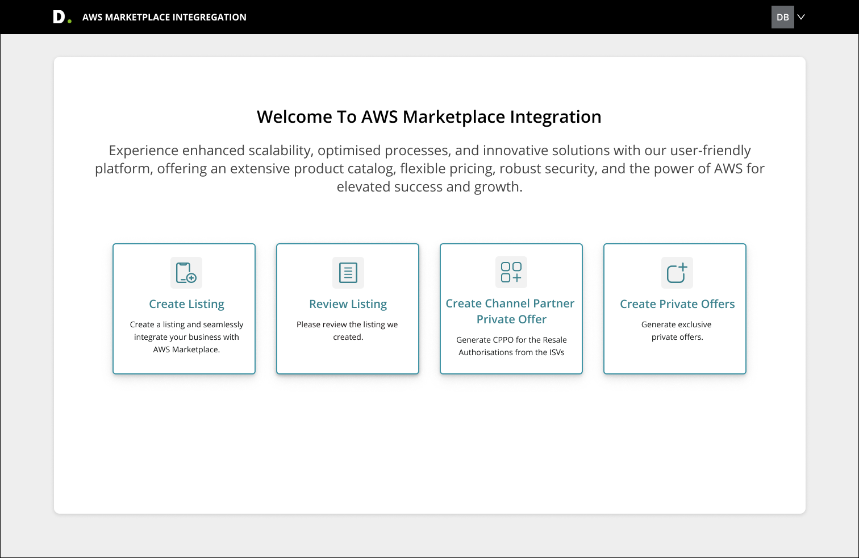The height and width of the screenshot is (558, 859).
Task: Open the Create Private Offers title link
Action: (x=677, y=304)
